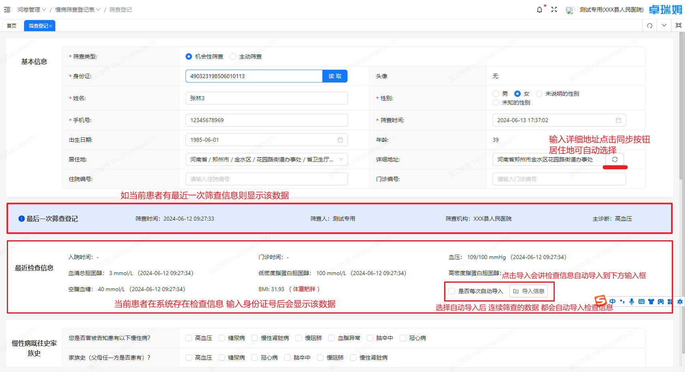685x372 pixels.
Task: Click the notification bell icon
Action: 539,10
